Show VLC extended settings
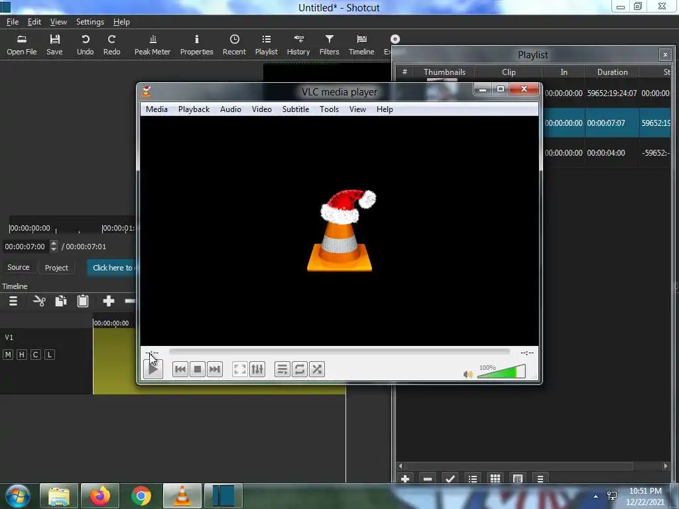Screen dimensions: 679x509 point(257,369)
